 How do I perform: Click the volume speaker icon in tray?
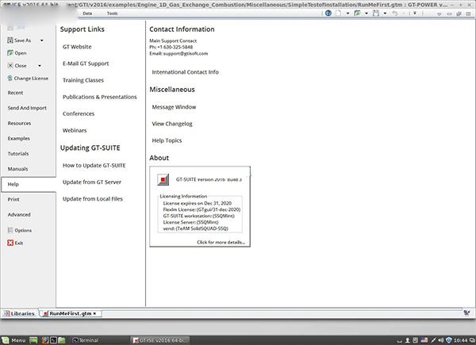coord(441,340)
